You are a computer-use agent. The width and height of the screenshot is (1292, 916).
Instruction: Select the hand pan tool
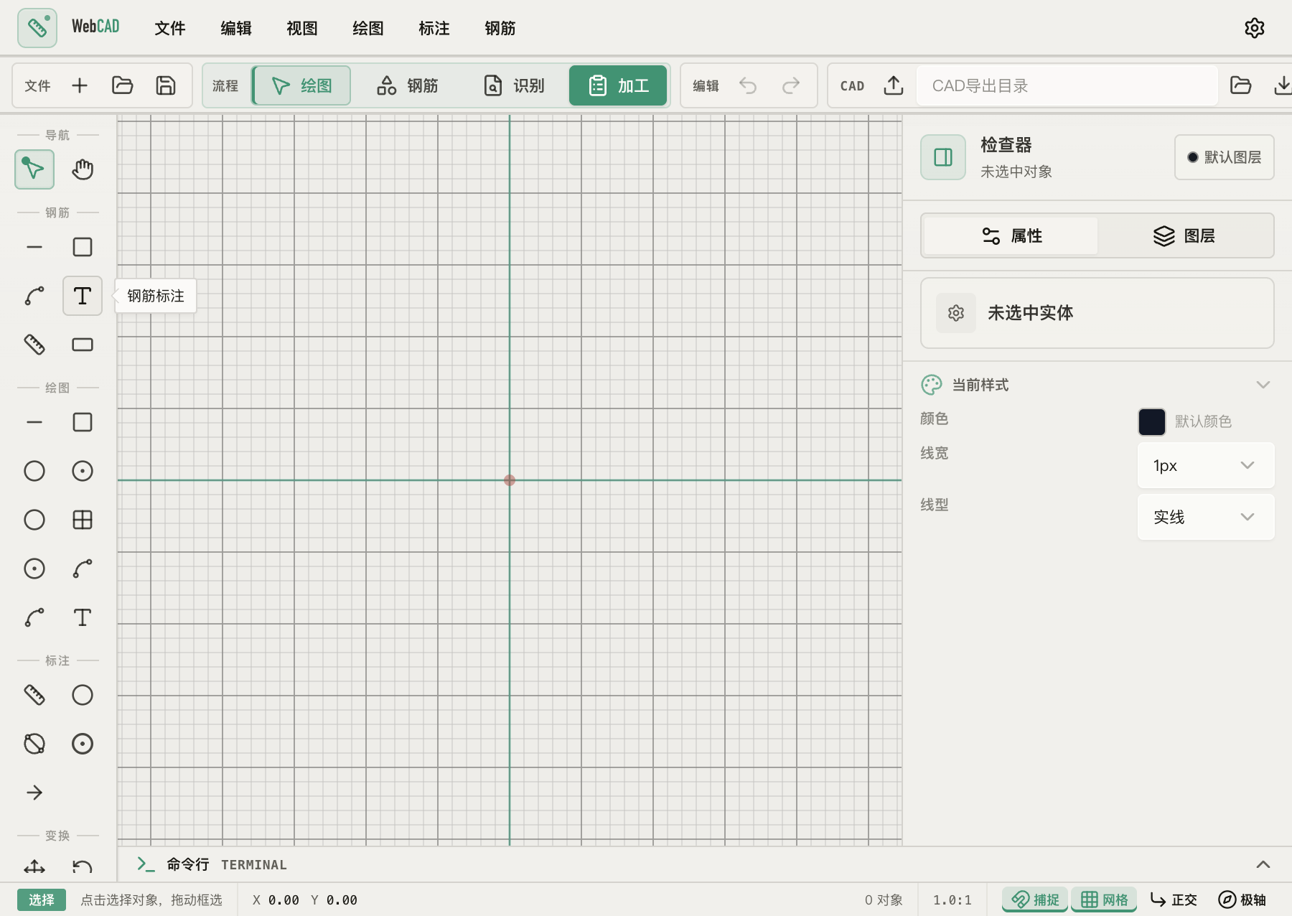click(x=83, y=169)
